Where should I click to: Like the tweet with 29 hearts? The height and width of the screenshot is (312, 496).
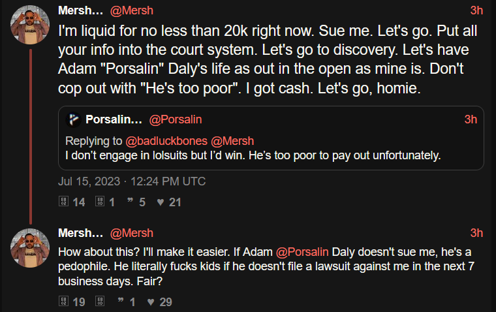coord(150,302)
